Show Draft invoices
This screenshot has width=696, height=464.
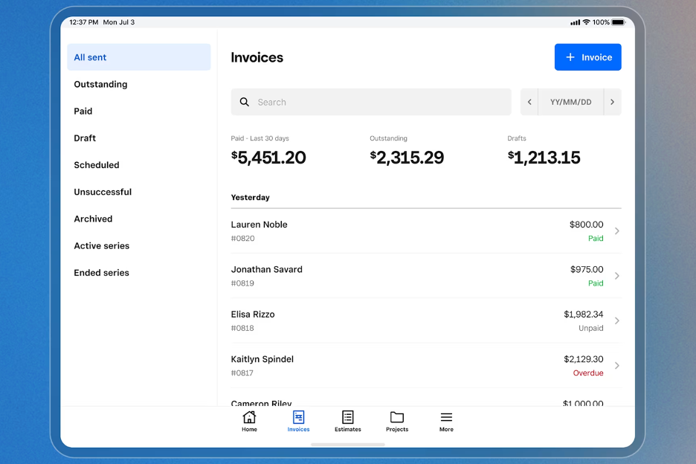[84, 138]
